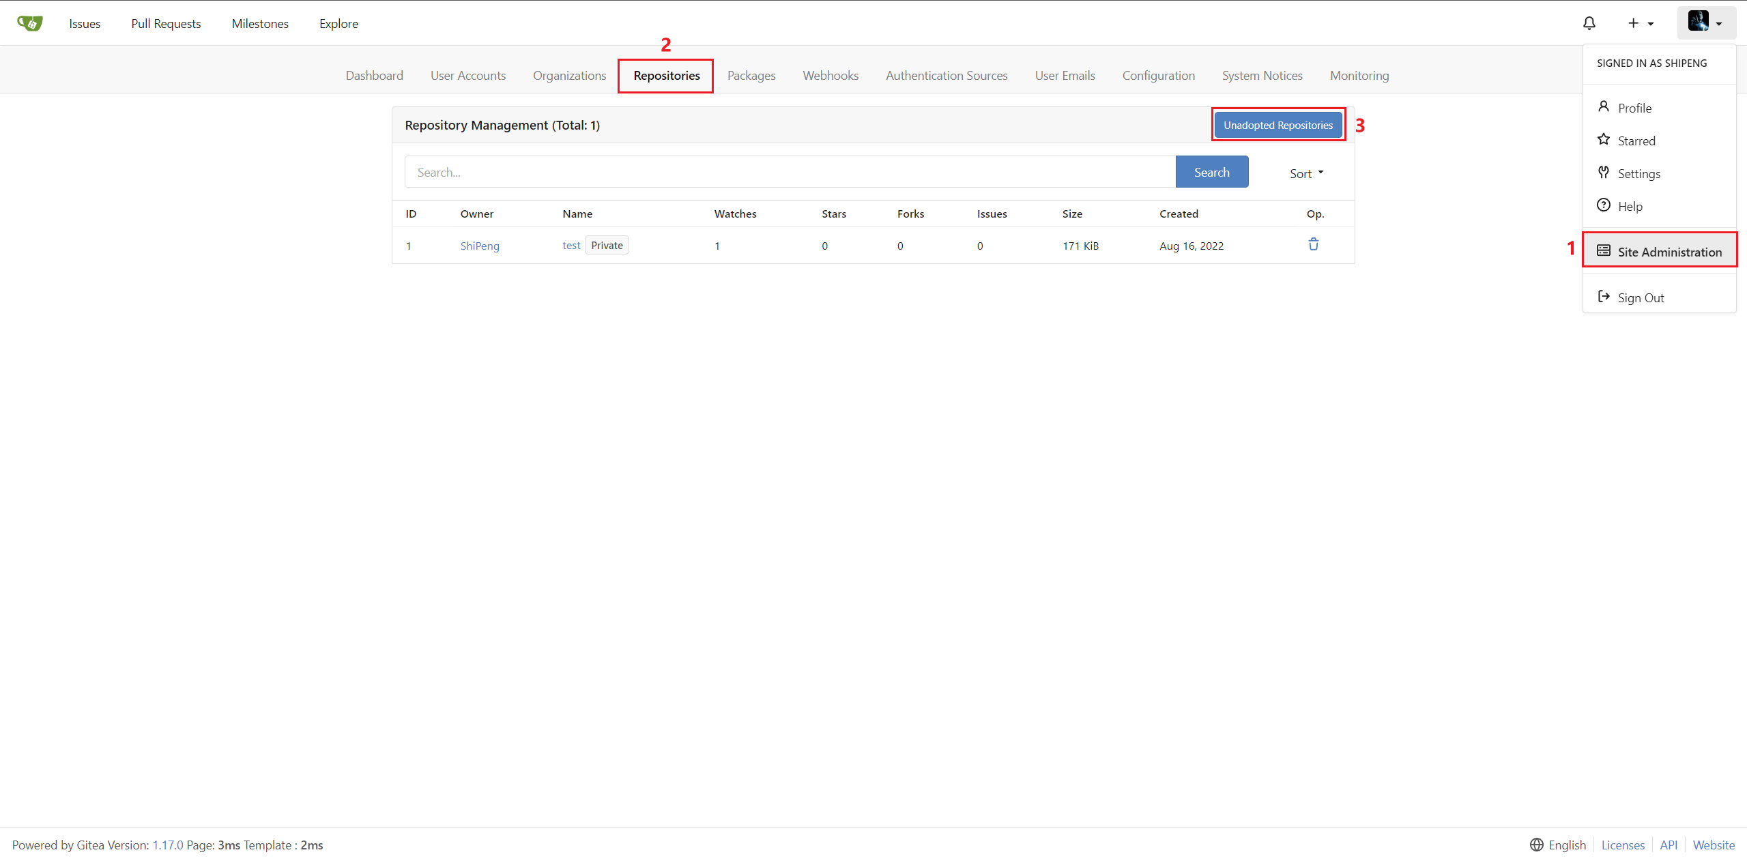Switch to the User Accounts tab
The width and height of the screenshot is (1747, 861).
[467, 76]
